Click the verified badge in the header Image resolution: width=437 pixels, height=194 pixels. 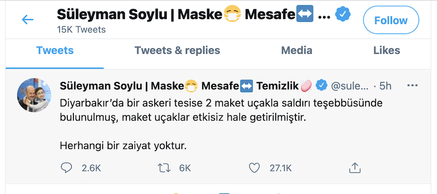tap(341, 15)
